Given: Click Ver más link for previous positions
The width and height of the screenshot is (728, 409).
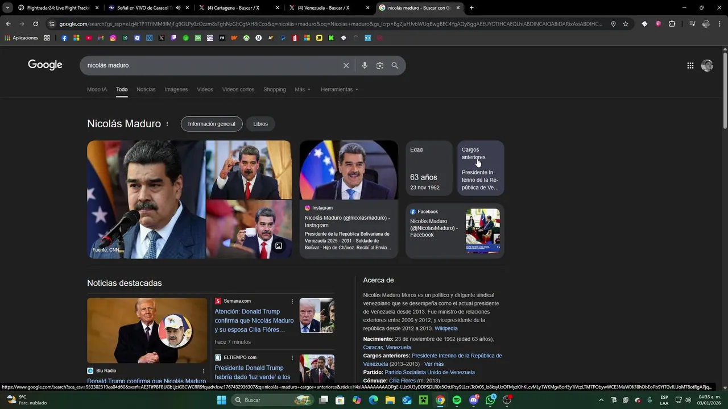Looking at the screenshot, I should coord(434,364).
